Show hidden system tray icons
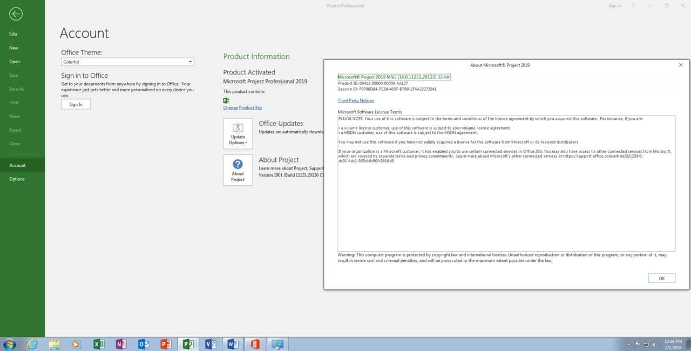Screen dimensions: 691x351 pyautogui.click(x=628, y=344)
